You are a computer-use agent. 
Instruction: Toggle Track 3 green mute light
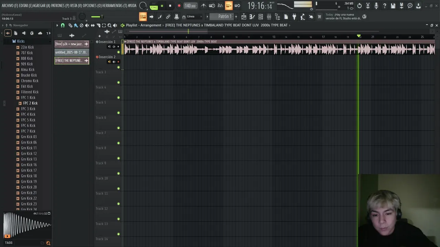pos(119,82)
